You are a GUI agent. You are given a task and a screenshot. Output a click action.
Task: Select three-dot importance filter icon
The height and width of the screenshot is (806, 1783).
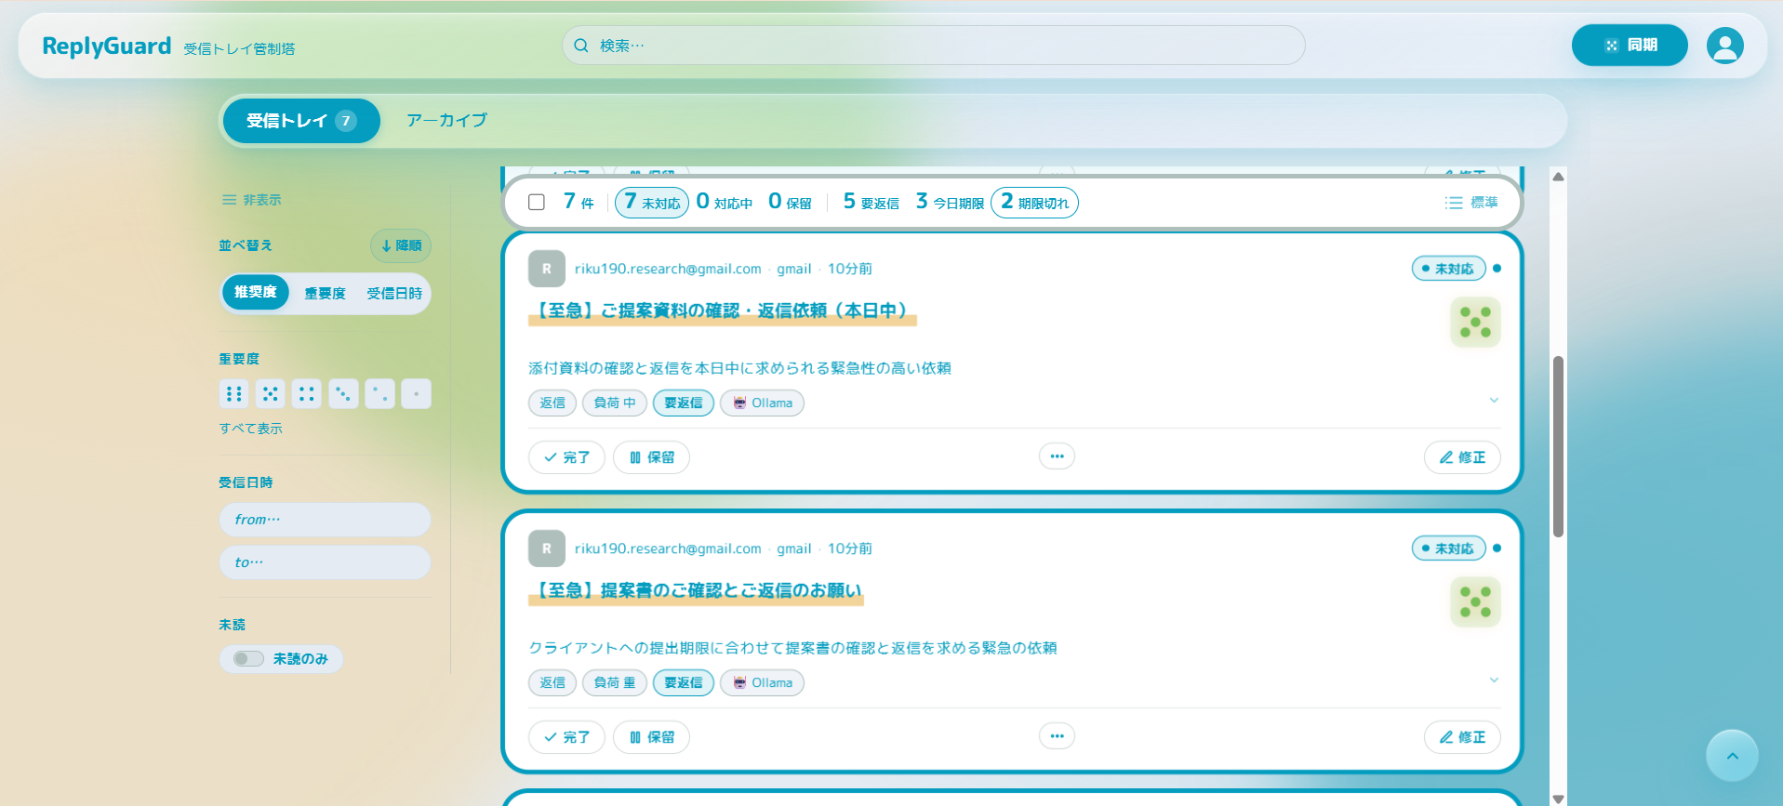click(343, 394)
